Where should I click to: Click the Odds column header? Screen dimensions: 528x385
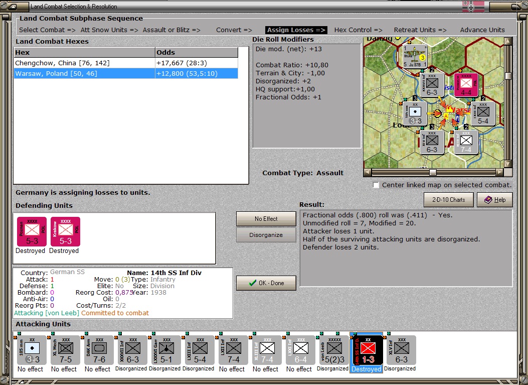pyautogui.click(x=197, y=52)
